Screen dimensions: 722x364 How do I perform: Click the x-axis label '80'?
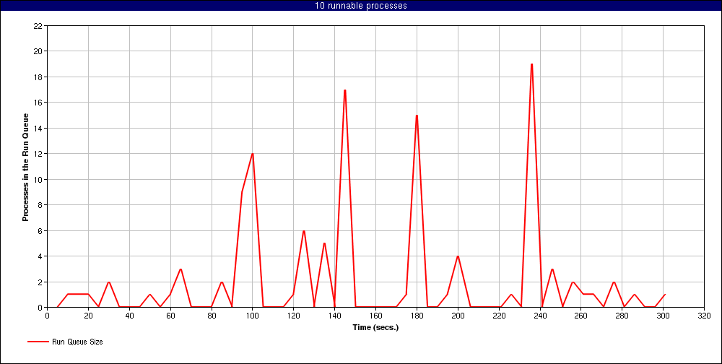[212, 316]
